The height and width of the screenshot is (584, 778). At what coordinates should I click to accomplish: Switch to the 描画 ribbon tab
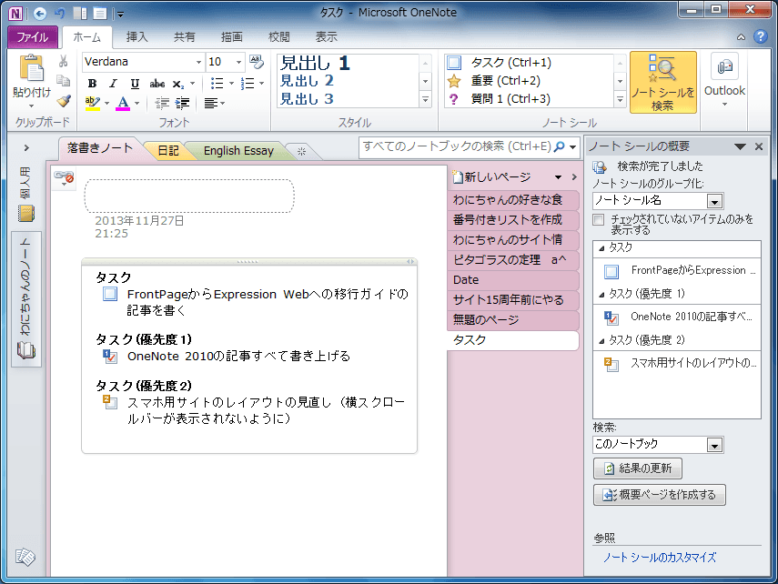point(232,37)
